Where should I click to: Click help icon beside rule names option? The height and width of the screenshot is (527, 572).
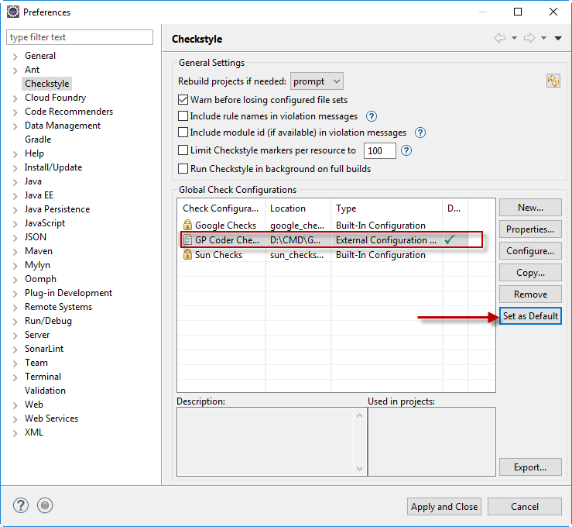[371, 116]
